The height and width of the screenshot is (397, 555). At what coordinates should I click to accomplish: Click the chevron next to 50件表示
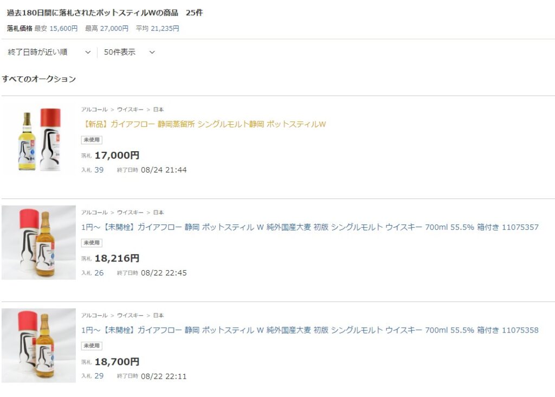152,53
